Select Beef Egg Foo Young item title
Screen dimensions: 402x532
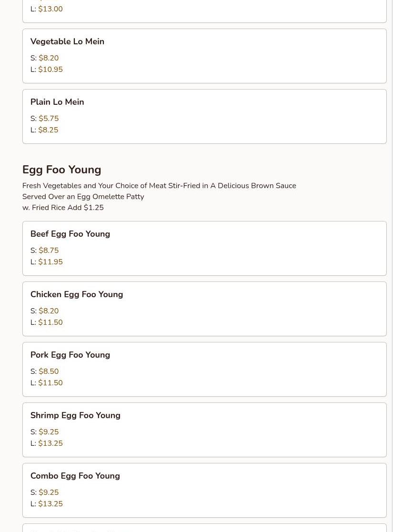coord(70,234)
